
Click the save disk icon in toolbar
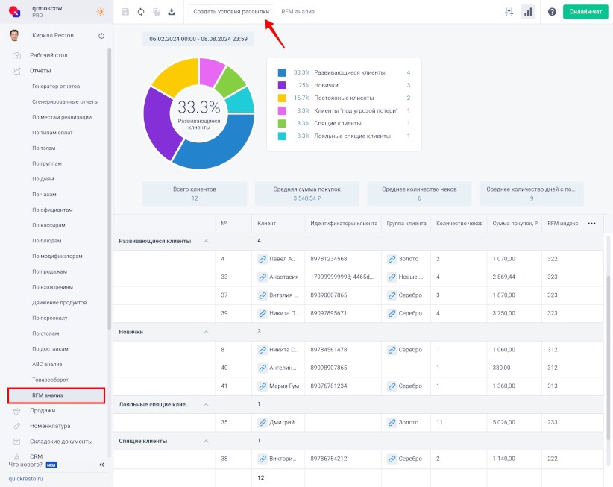[125, 12]
